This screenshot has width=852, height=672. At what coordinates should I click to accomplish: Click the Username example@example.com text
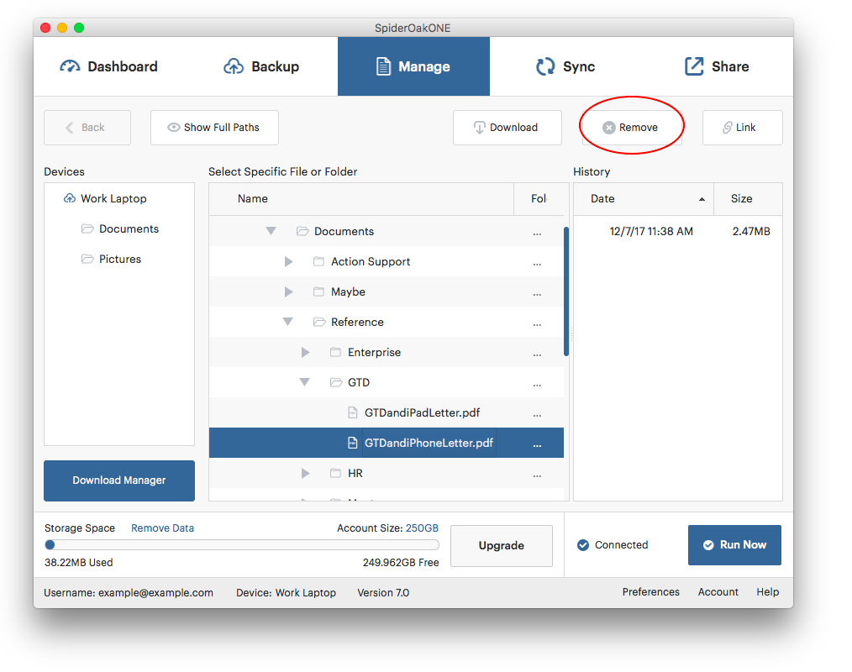tap(129, 593)
